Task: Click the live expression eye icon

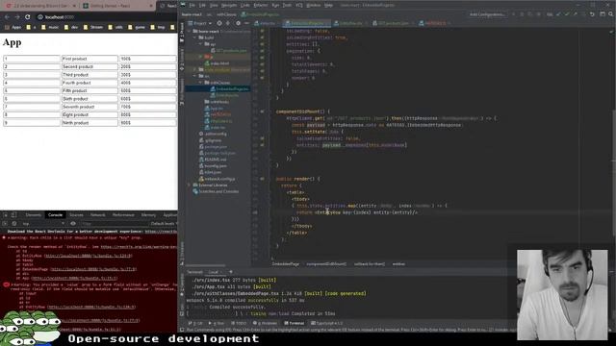Action: coord(73,224)
